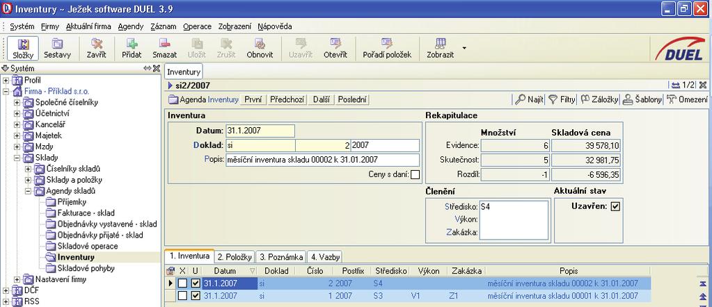Image resolution: width=712 pixels, height=307 pixels.
Task: Open Filtry funnel icon
Action: point(553,100)
